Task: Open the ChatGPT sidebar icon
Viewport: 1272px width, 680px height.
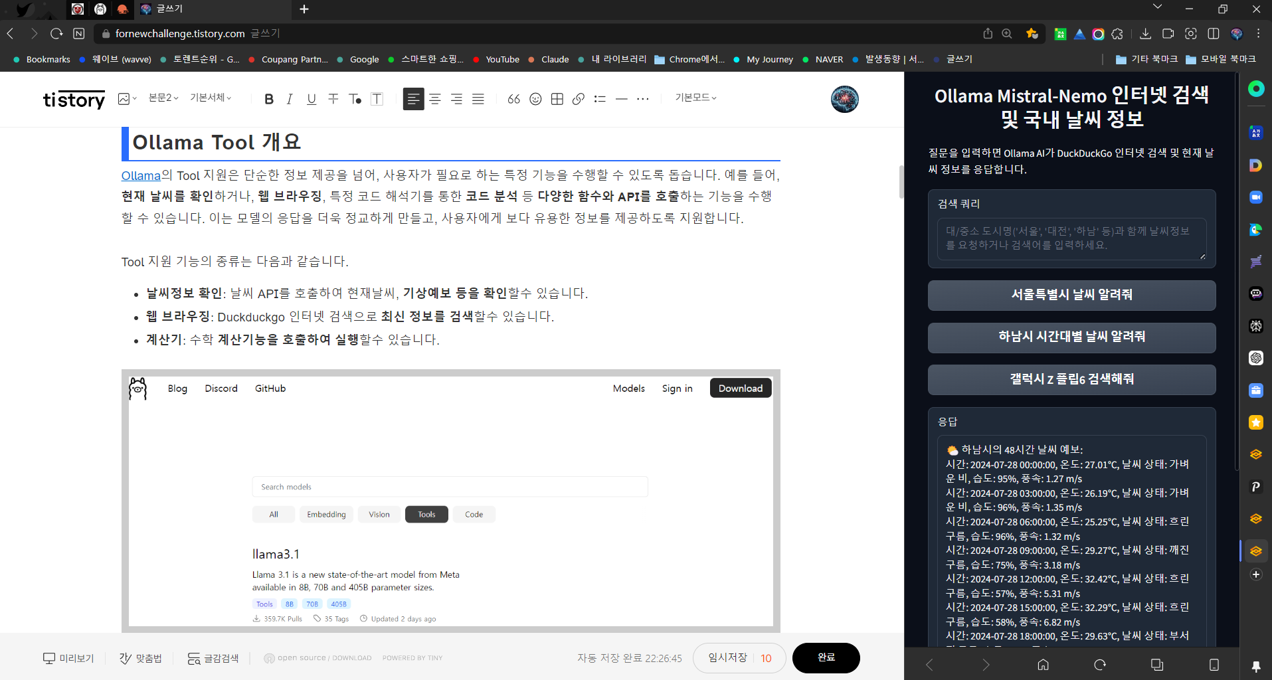Action: [x=1256, y=358]
